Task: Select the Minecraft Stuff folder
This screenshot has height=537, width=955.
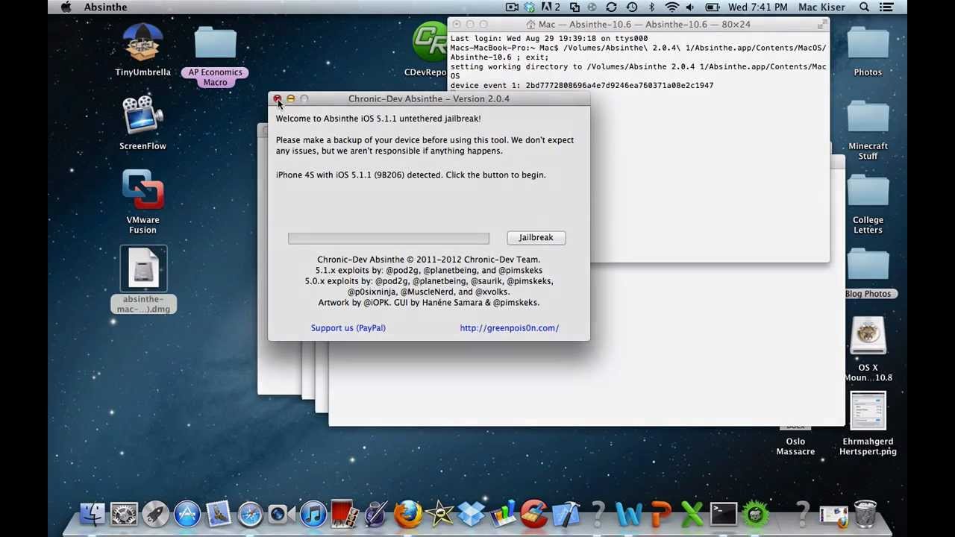Action: click(x=868, y=128)
